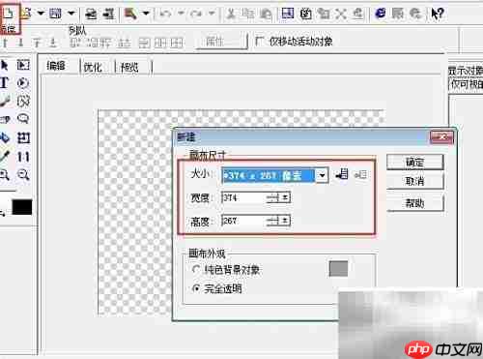Select the Fill bucket tool
Screen dimensions: 483x359
pyautogui.click(x=4, y=138)
